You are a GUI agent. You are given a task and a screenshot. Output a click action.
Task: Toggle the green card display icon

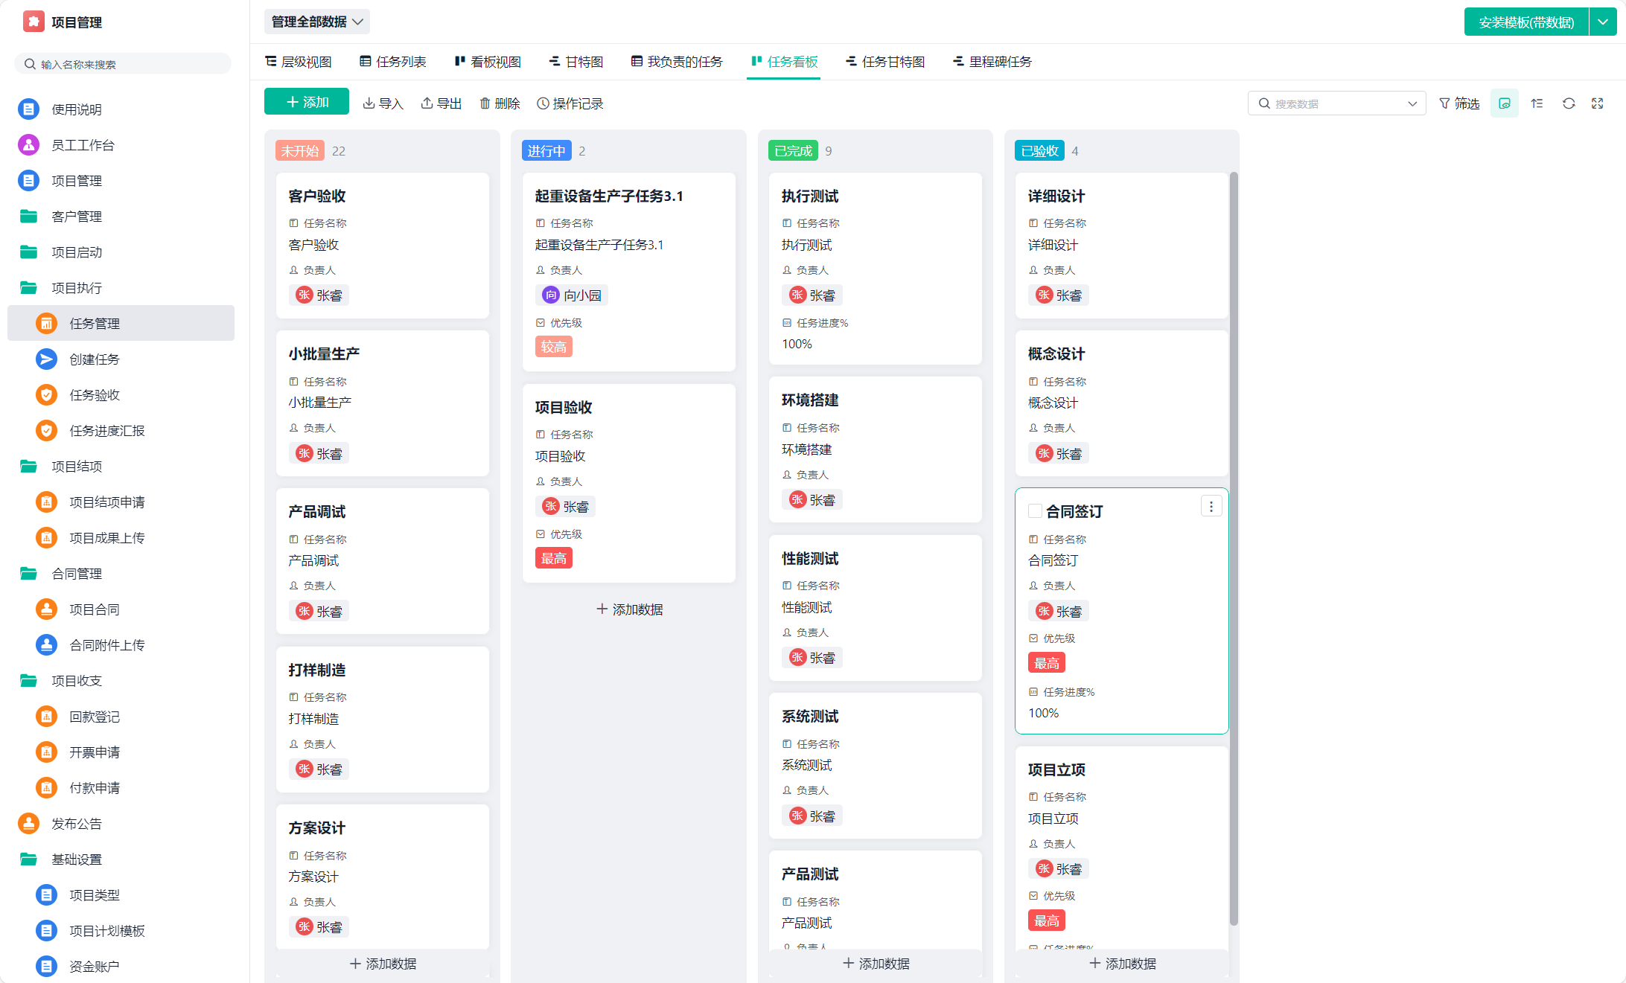(1505, 103)
